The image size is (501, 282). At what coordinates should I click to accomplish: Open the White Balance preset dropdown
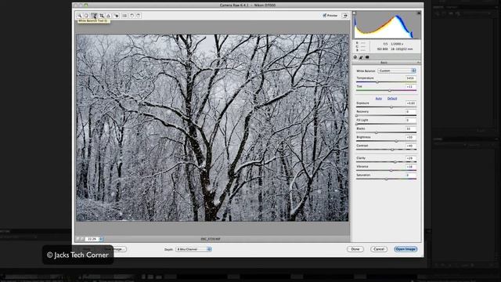pyautogui.click(x=397, y=70)
